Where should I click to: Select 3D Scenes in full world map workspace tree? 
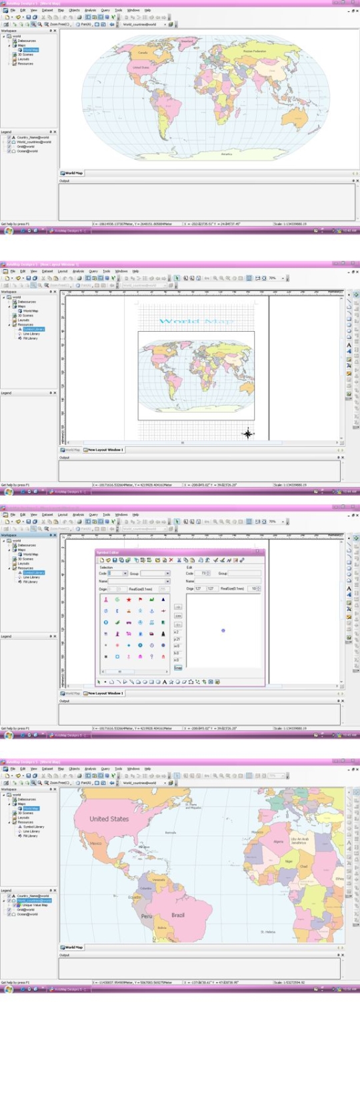(25, 55)
